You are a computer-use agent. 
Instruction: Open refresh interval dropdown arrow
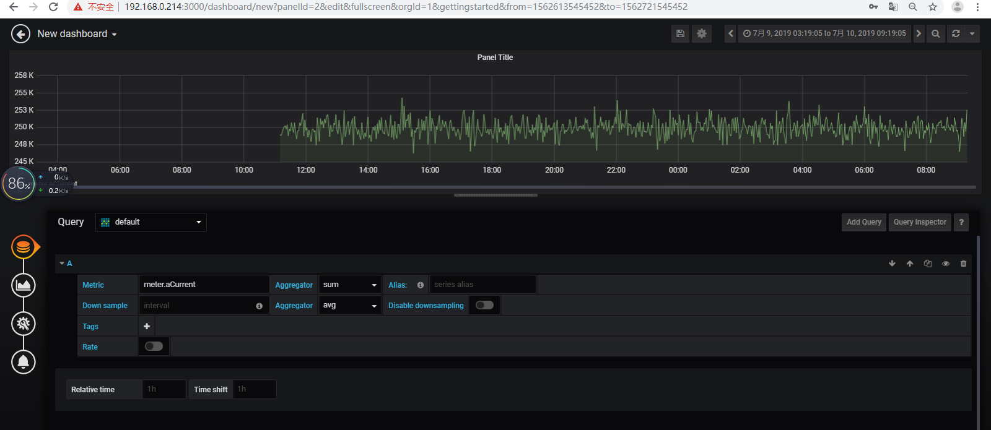[972, 33]
